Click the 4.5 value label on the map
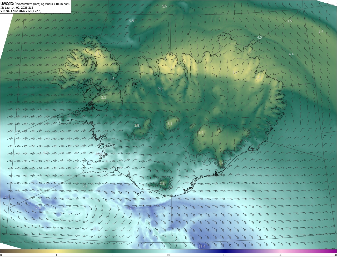The width and height of the screenshot is (337, 257). point(259,38)
